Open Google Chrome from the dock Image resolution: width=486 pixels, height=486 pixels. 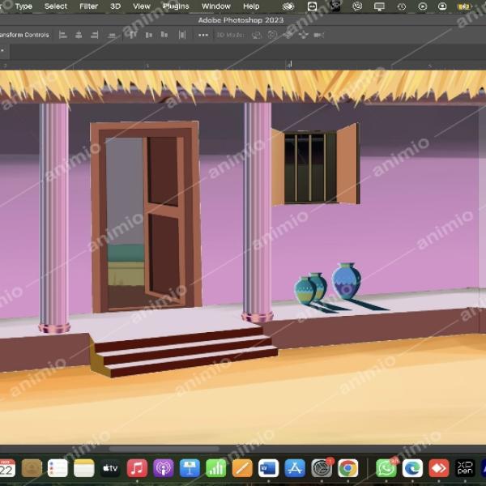click(347, 468)
